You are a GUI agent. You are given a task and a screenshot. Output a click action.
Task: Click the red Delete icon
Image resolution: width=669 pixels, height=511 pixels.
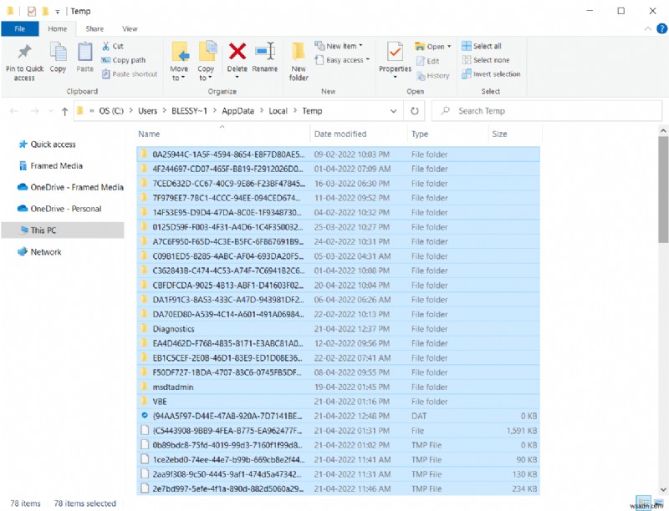237,52
